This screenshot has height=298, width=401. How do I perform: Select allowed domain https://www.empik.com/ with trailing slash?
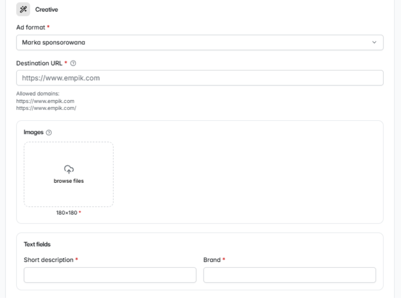point(46,108)
